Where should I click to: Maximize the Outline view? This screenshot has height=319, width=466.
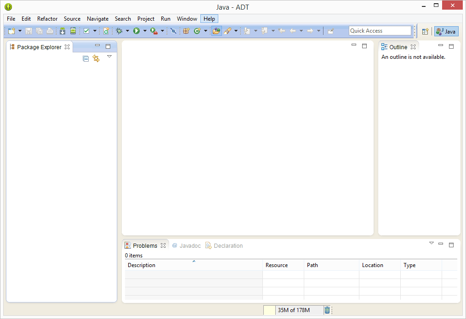[x=451, y=46]
